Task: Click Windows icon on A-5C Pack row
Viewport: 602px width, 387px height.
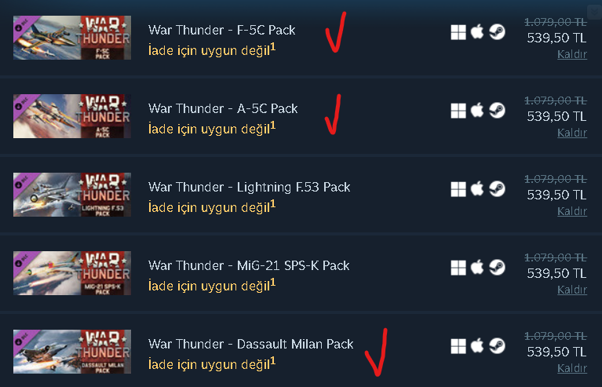Action: tap(458, 111)
